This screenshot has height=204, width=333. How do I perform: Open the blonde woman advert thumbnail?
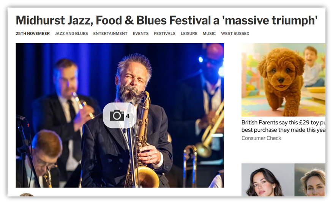tap(310, 180)
